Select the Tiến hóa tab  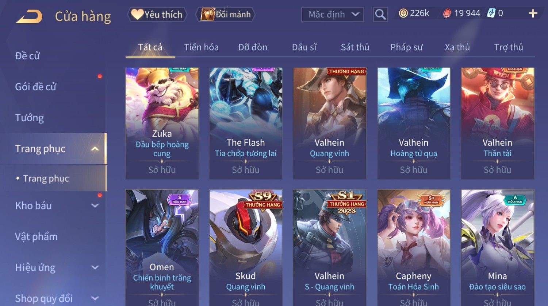[201, 47]
